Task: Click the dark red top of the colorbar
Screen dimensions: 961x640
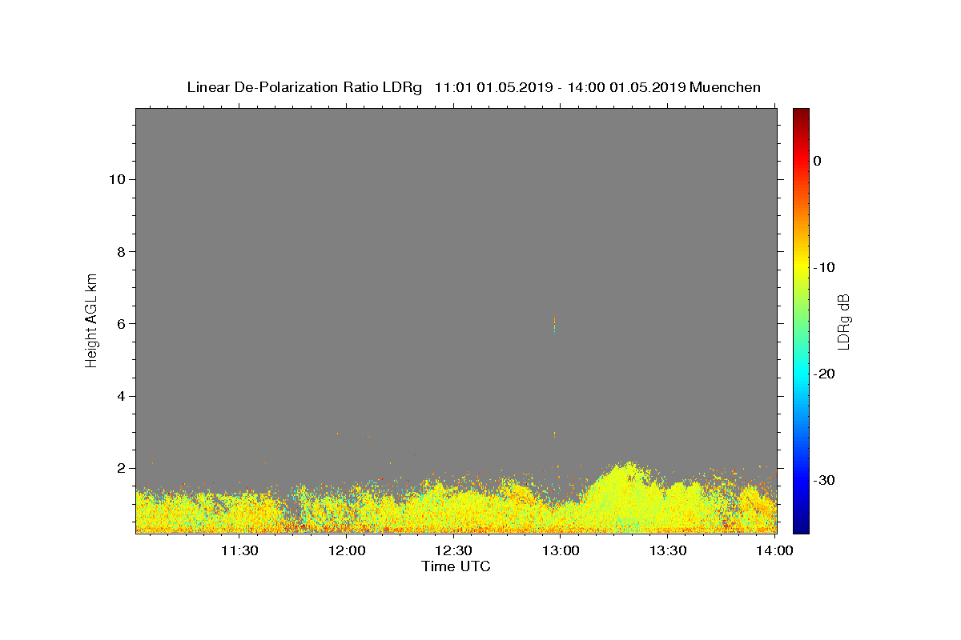Action: [x=801, y=114]
